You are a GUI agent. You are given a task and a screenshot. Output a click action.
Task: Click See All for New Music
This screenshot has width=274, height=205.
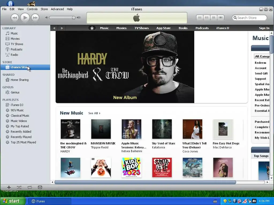click(x=94, y=113)
